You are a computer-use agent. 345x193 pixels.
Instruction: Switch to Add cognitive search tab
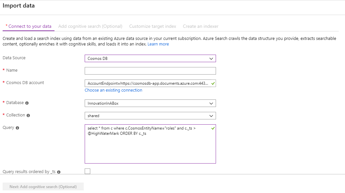pos(90,26)
